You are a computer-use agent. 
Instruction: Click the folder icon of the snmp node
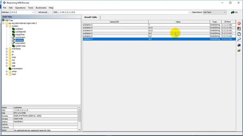point(10,71)
